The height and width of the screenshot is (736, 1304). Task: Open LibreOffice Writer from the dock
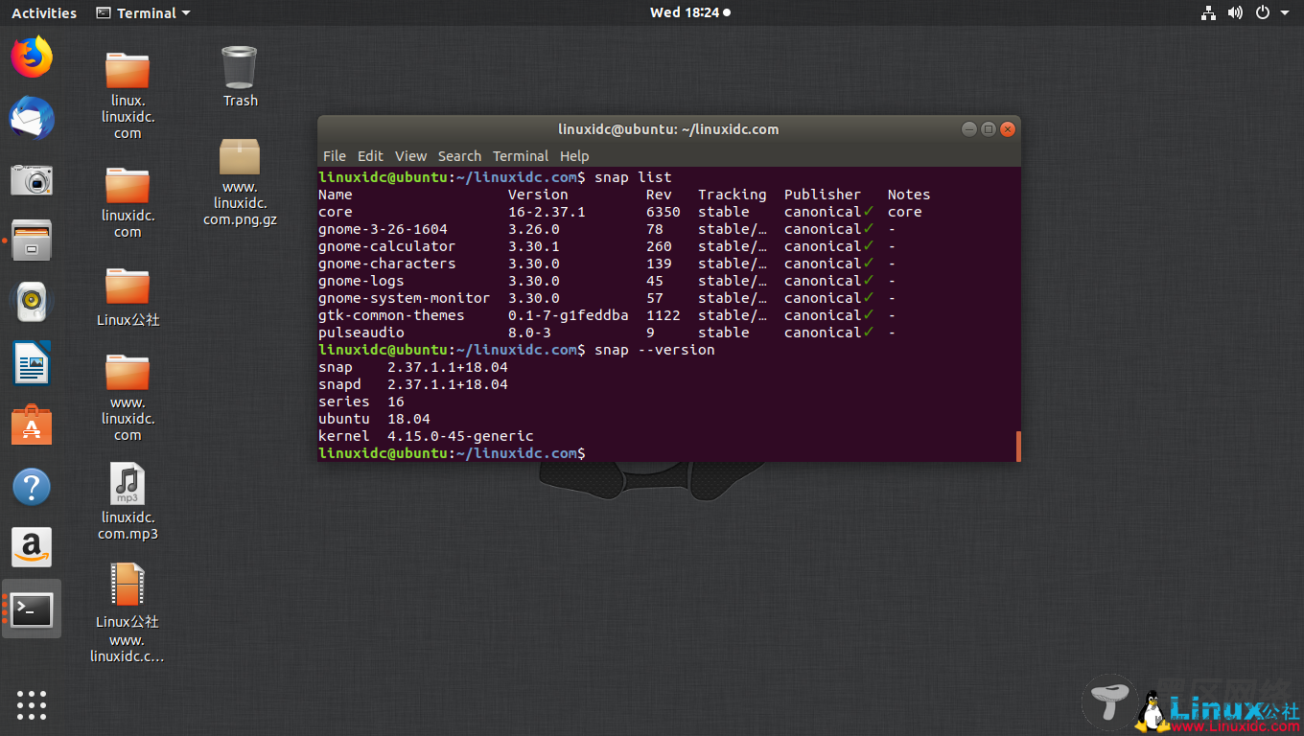(32, 363)
